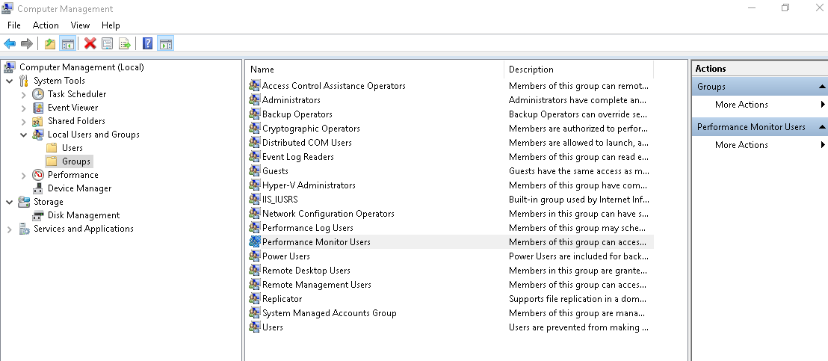Click the Back arrow toolbar button
The width and height of the screenshot is (828, 361).
pyautogui.click(x=10, y=44)
